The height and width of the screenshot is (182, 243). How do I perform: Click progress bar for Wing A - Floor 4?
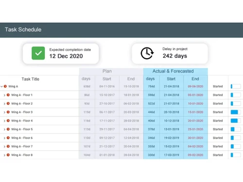[236, 121]
